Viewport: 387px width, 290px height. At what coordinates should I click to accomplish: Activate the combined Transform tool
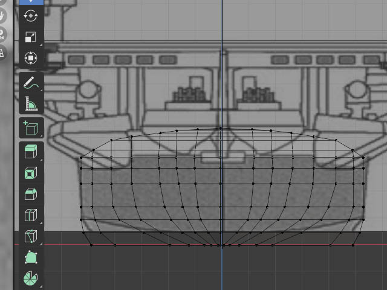tap(31, 58)
